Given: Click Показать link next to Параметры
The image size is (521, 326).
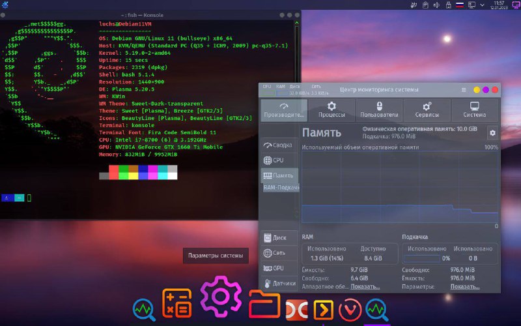Looking at the screenshot, I should coord(465,286).
